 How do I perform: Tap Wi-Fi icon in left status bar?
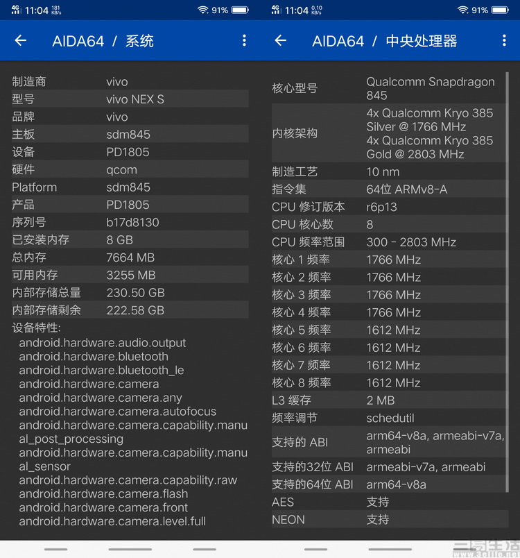click(202, 10)
